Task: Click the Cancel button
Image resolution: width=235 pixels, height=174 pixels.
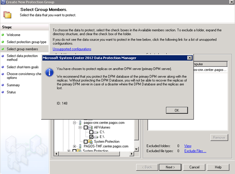Action: [x=194, y=167]
